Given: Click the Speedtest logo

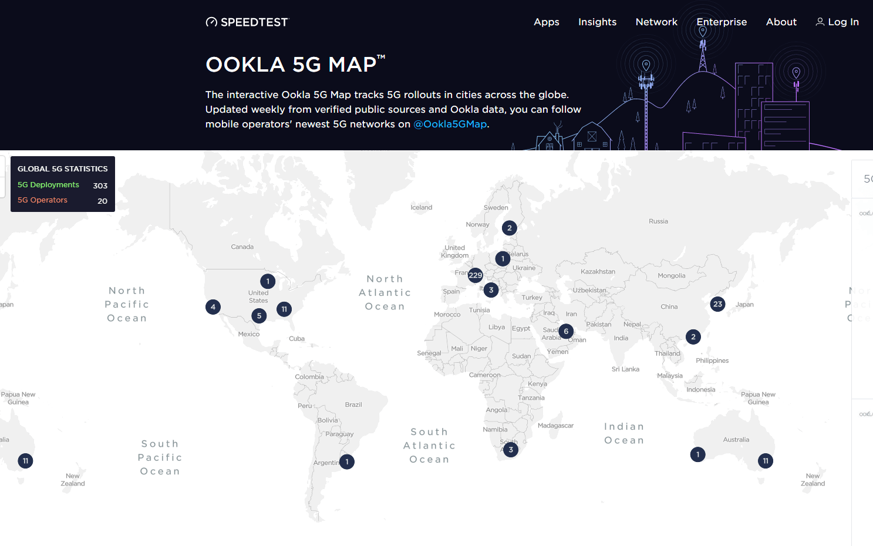Looking at the screenshot, I should 247,22.
